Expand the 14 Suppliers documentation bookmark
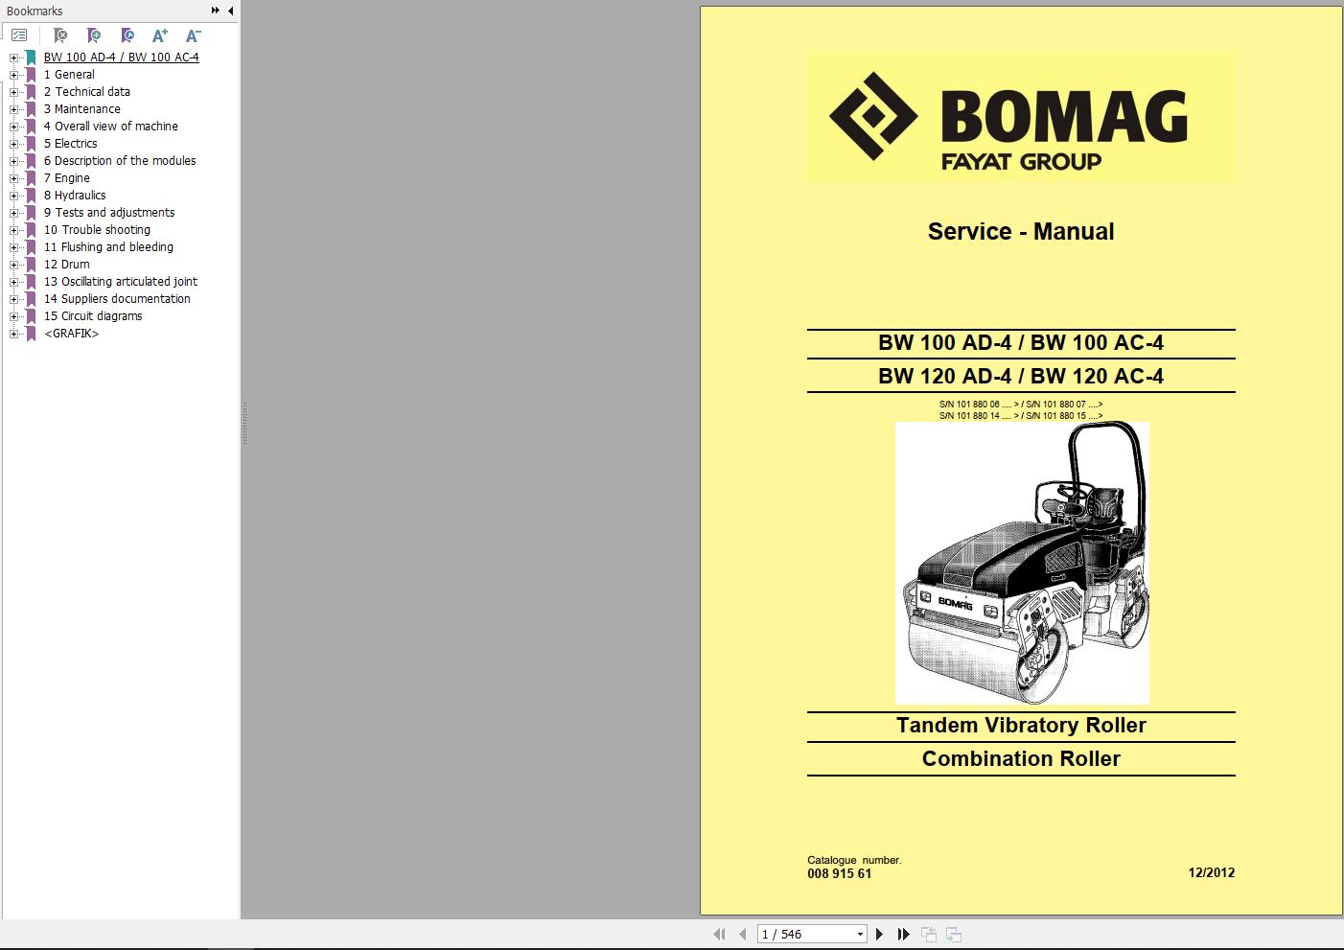Viewport: 1344px width, 950px height. coord(13,299)
